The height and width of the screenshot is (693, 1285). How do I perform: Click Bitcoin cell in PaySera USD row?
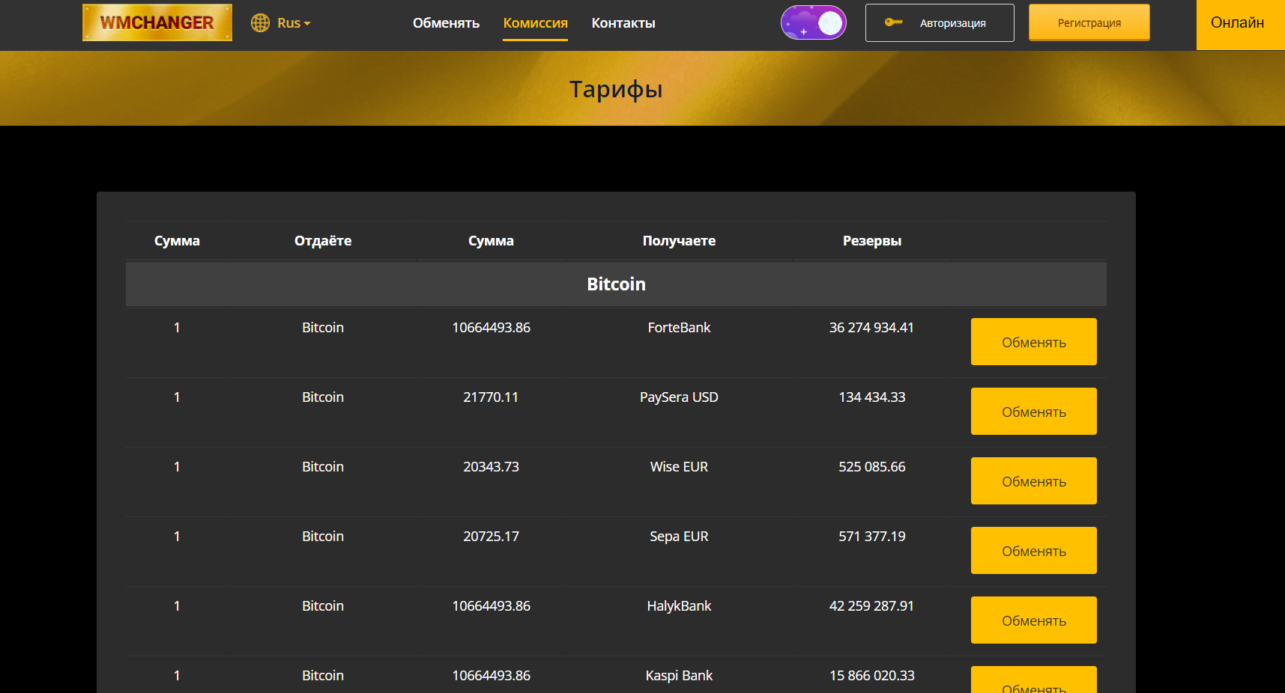coord(323,397)
